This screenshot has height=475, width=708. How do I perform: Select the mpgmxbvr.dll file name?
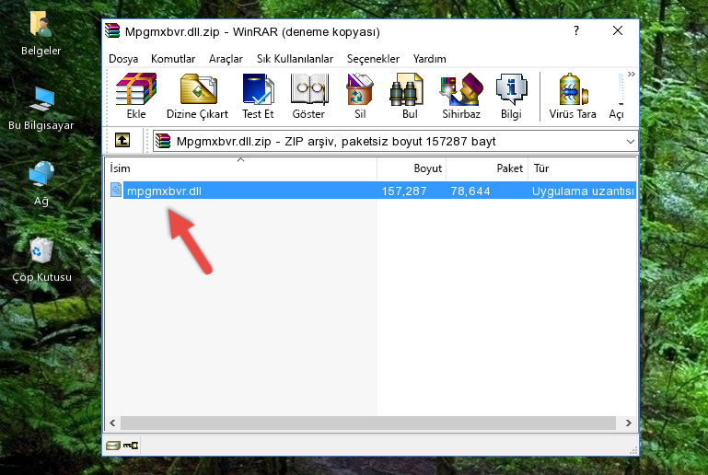[164, 191]
